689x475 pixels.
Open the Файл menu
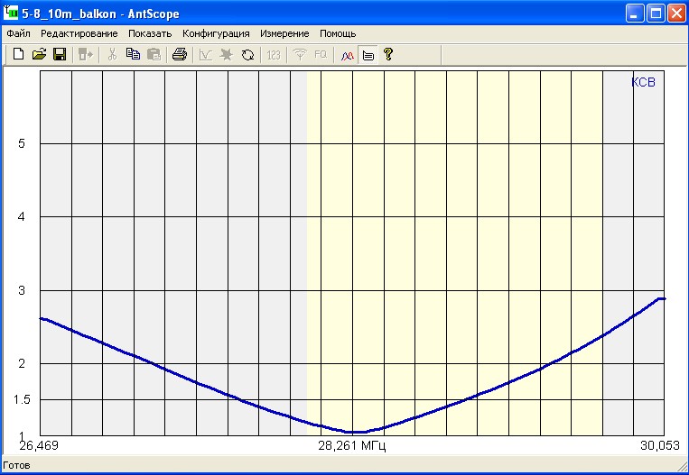(x=18, y=33)
